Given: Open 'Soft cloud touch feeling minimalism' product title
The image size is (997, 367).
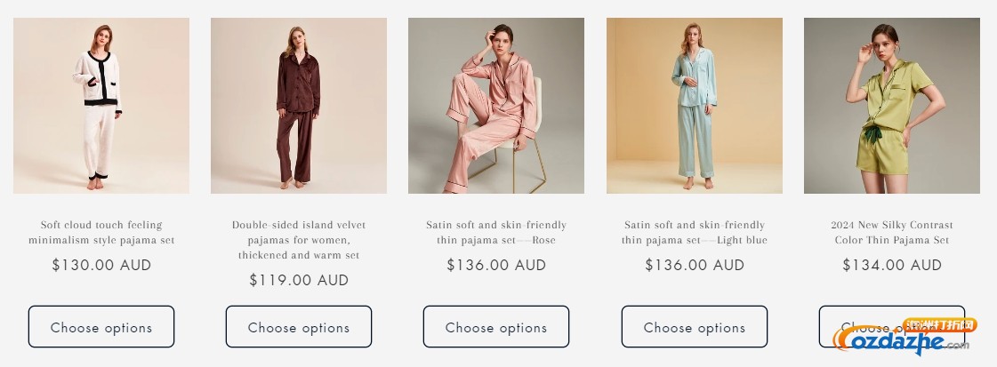Looking at the screenshot, I should [101, 233].
